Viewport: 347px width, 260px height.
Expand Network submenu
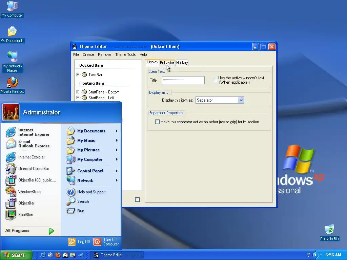[117, 180]
